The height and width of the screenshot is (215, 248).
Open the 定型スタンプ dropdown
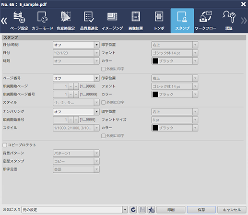(76, 161)
